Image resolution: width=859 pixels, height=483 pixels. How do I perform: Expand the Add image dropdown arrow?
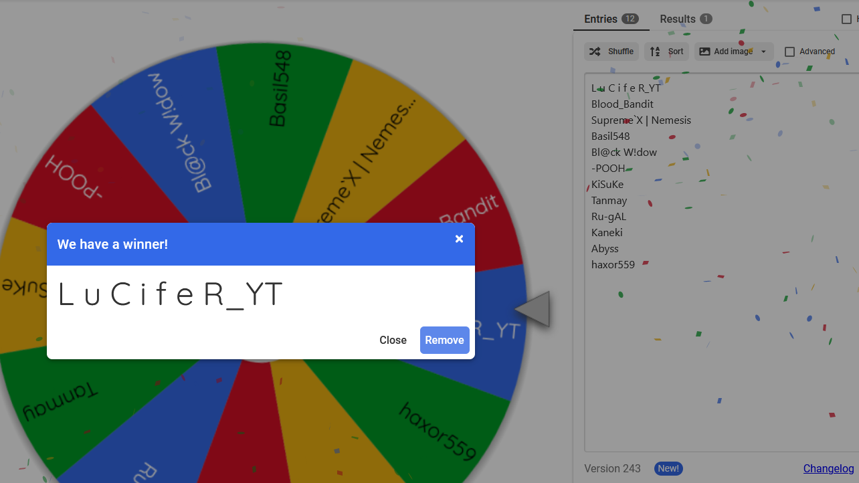[x=763, y=52]
